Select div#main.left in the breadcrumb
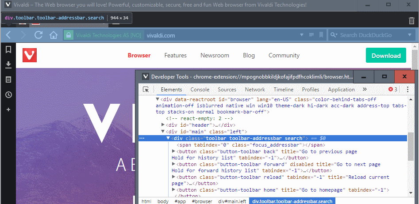The width and height of the screenshot is (419, 204). pyautogui.click(x=232, y=201)
